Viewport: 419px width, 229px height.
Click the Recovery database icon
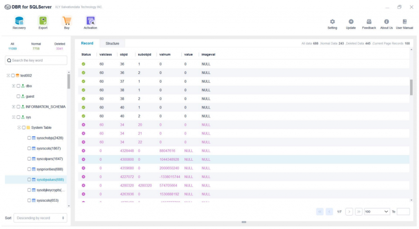tap(19, 21)
